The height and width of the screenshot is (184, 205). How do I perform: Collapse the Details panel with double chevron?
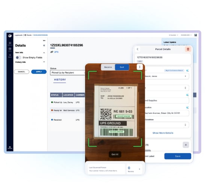[44, 46]
